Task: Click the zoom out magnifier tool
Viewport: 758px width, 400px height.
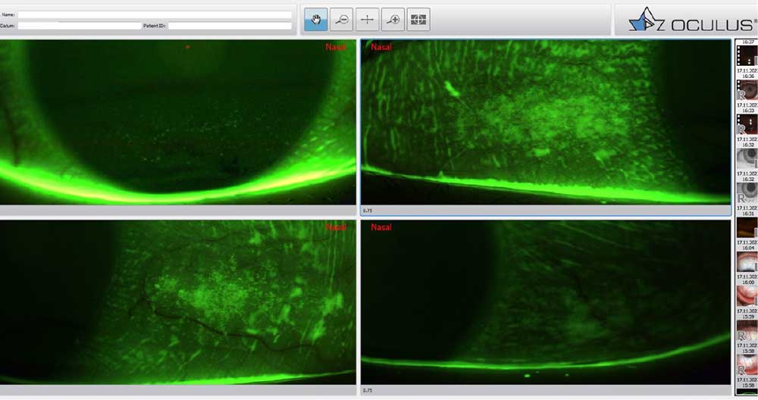Action: (x=342, y=20)
